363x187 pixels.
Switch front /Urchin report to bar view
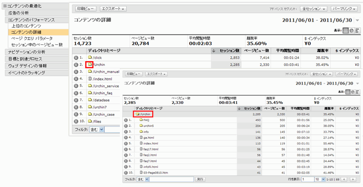(358, 92)
